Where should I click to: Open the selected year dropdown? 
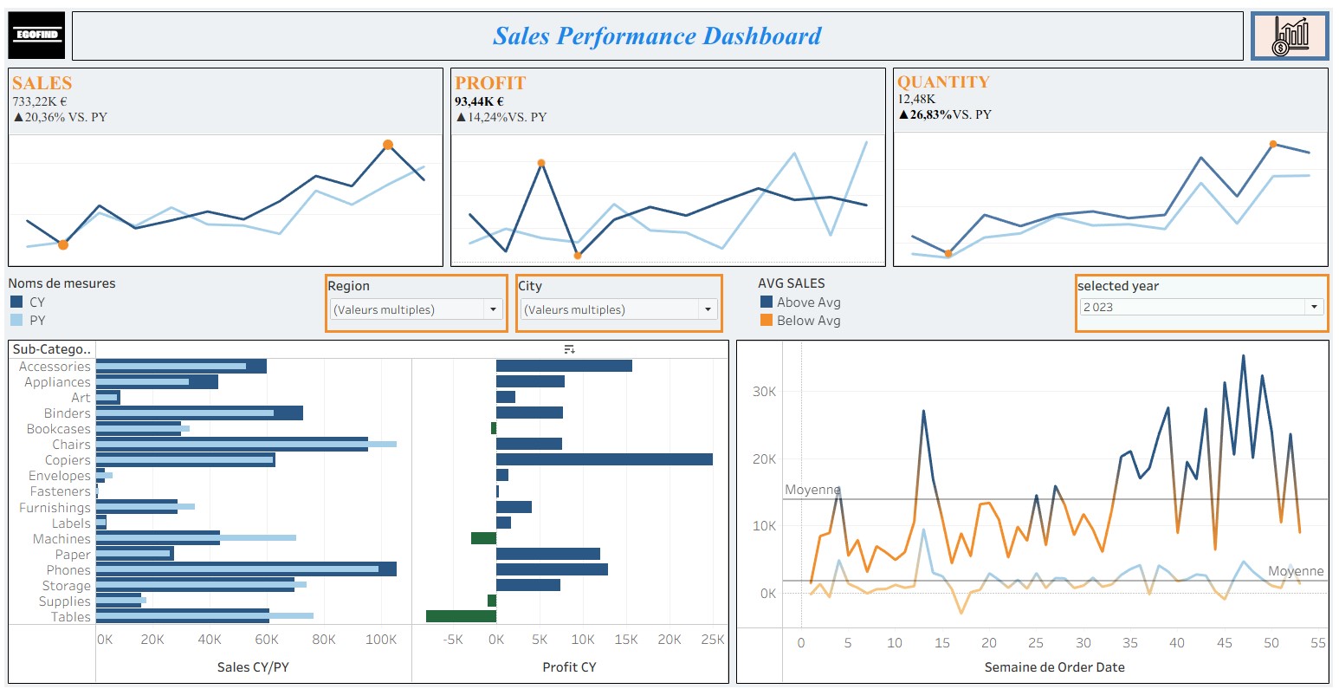[x=1315, y=307]
